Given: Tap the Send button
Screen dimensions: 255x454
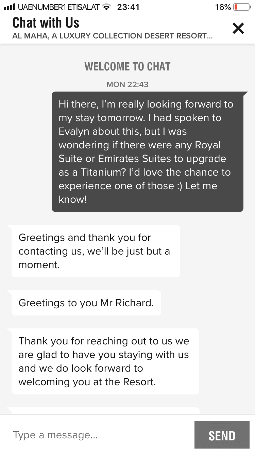Looking at the screenshot, I should [222, 435].
